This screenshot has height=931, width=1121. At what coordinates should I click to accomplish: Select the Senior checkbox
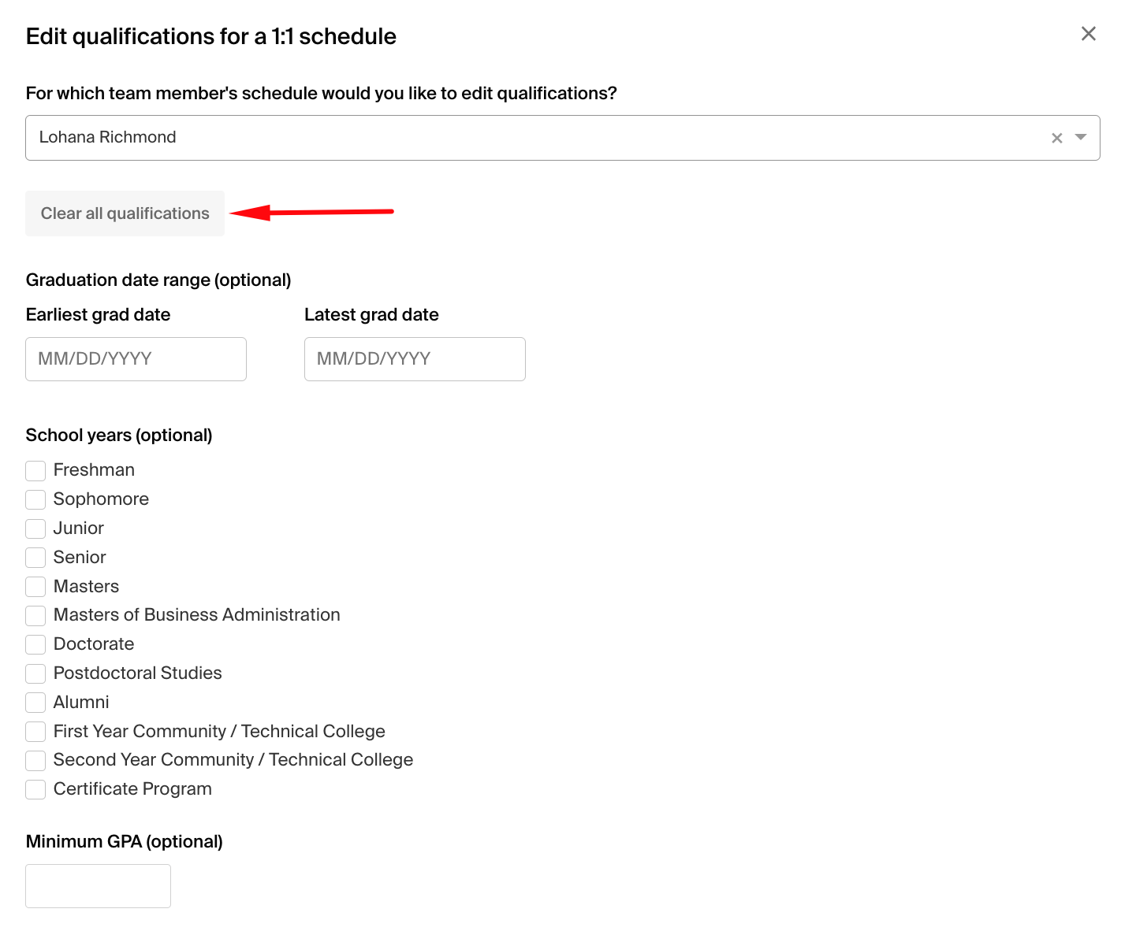tap(35, 558)
